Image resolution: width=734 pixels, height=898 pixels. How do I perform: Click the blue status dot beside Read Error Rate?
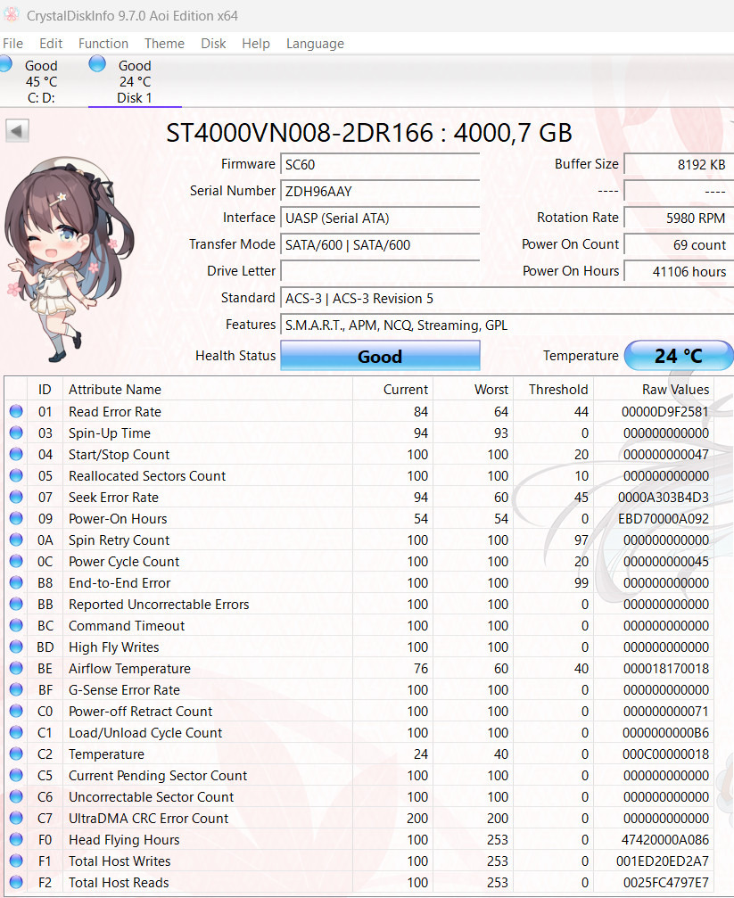coord(15,411)
